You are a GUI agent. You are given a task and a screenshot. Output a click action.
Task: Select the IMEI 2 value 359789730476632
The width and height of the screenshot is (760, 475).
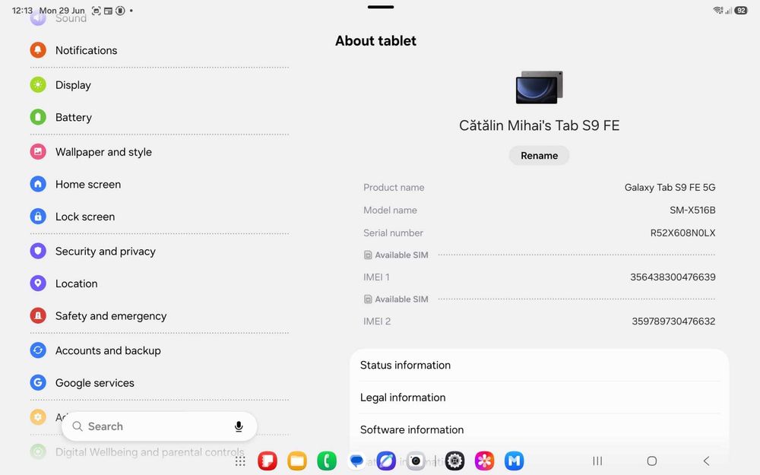tap(673, 321)
